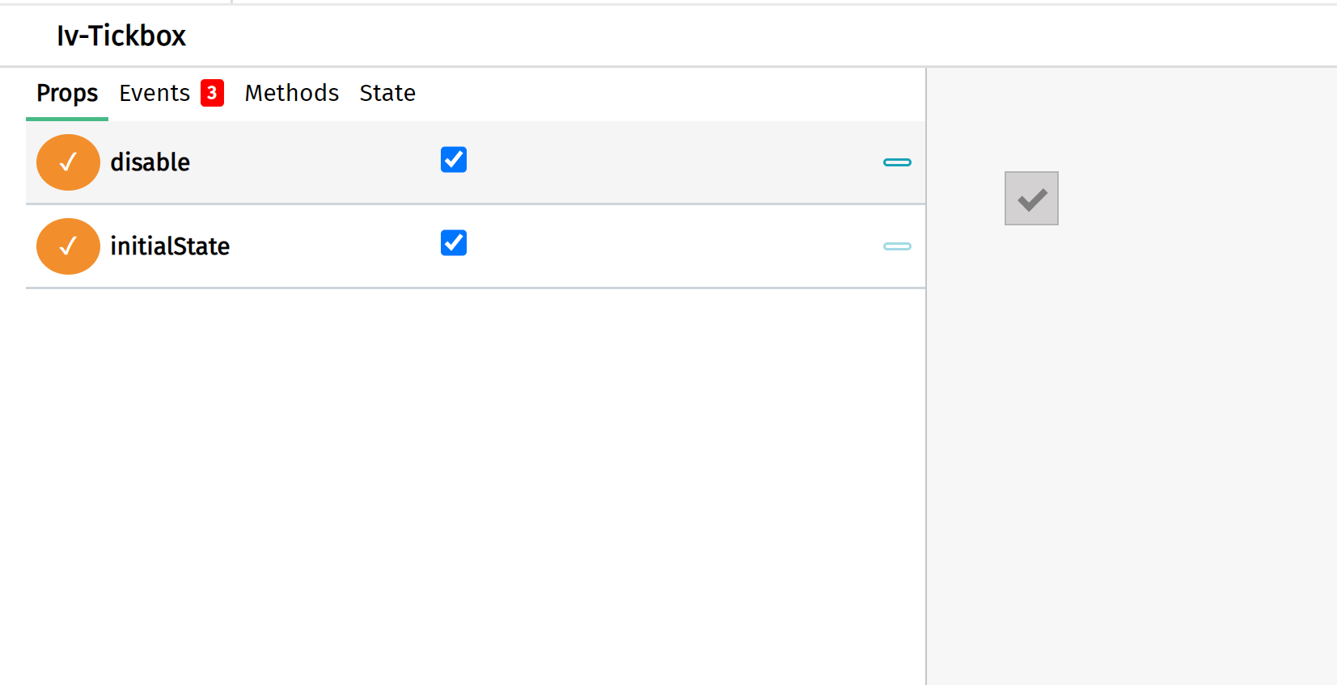
Task: Select the active Props tab
Action: pos(66,93)
